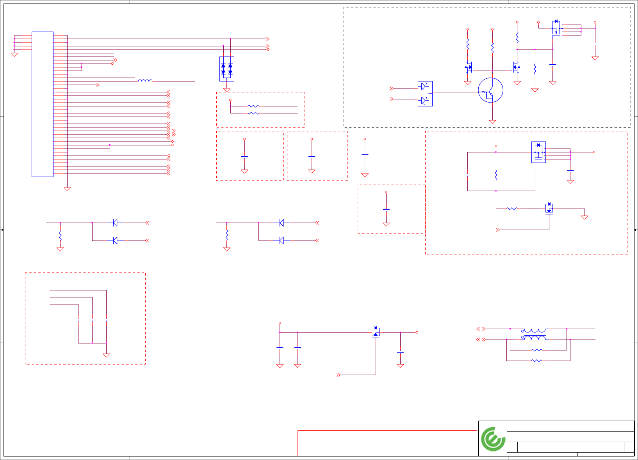Select the lower diode of the center diode pair
This screenshot has height=460, width=638.
click(282, 241)
